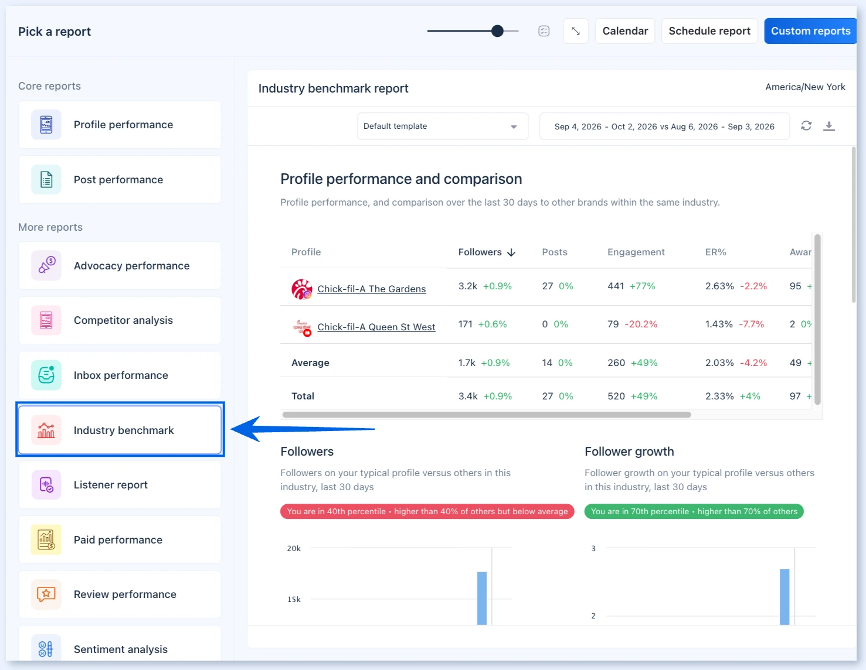The height and width of the screenshot is (670, 866).
Task: Open the Default template dropdown
Action: 443,126
